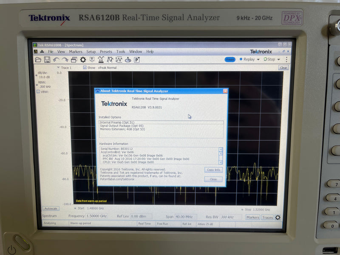Select the RBW 300 kHz radio button
This screenshot has width=340, height=255.
point(37,85)
